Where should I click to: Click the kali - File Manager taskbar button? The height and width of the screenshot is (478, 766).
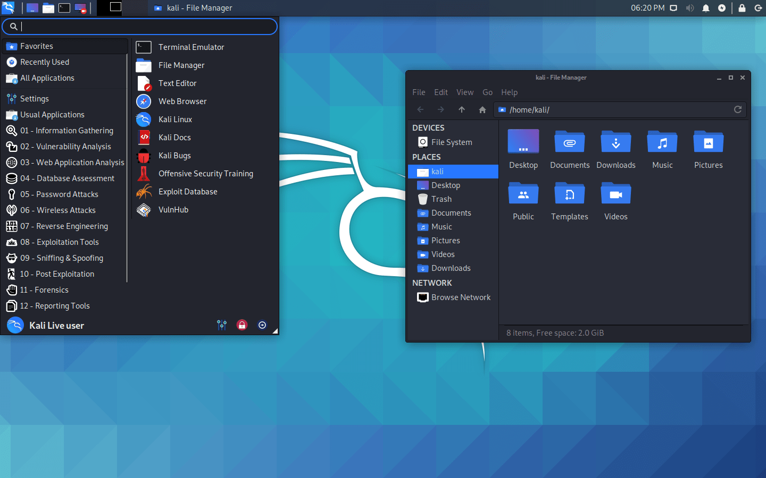coord(193,8)
